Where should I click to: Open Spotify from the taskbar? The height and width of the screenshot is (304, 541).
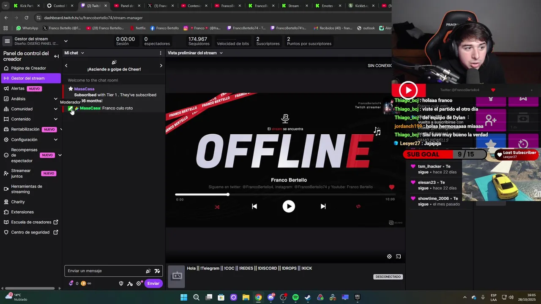[295, 297]
